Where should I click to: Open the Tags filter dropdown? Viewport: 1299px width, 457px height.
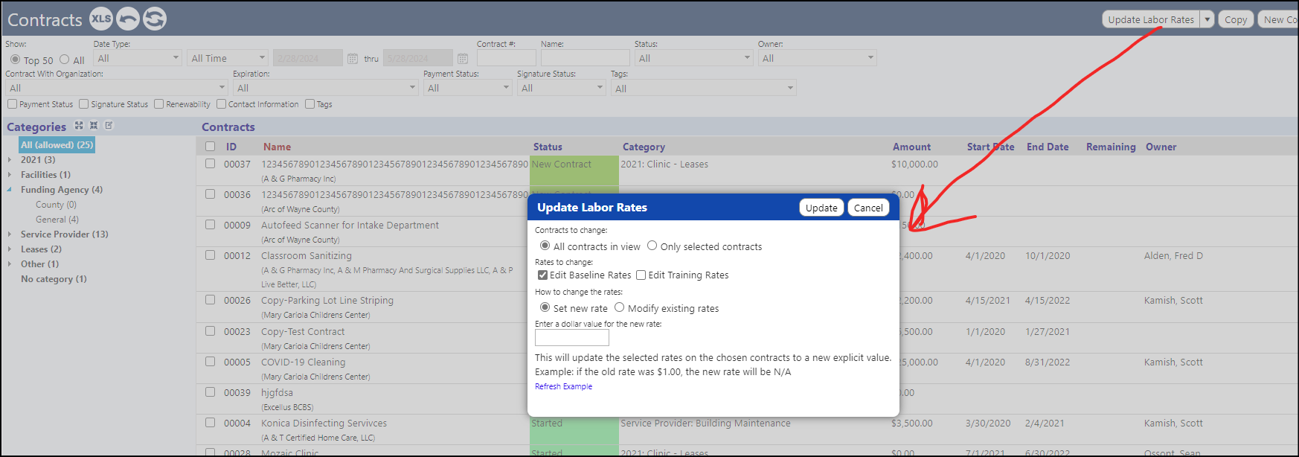[x=704, y=88]
